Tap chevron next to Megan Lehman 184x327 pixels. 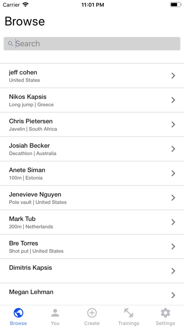point(173,295)
